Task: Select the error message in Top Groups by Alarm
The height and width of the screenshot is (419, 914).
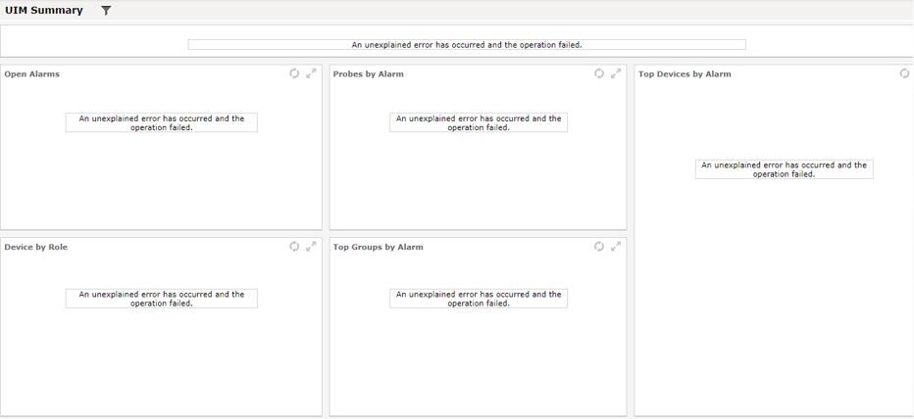Action: pos(479,299)
